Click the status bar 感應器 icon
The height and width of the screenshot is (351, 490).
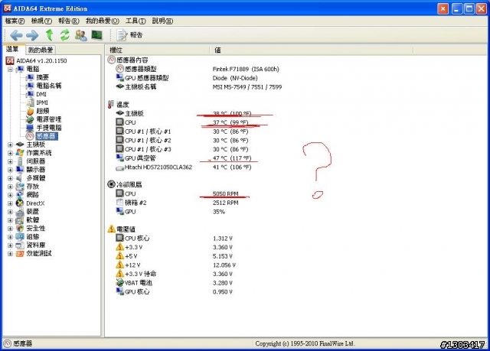point(8,343)
